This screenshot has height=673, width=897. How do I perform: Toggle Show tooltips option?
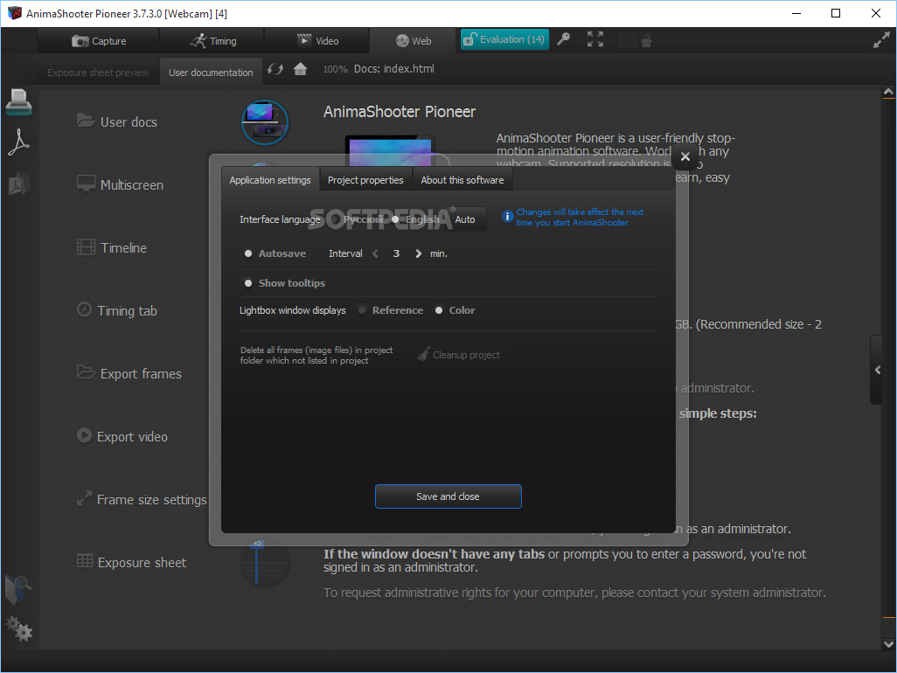point(285,283)
